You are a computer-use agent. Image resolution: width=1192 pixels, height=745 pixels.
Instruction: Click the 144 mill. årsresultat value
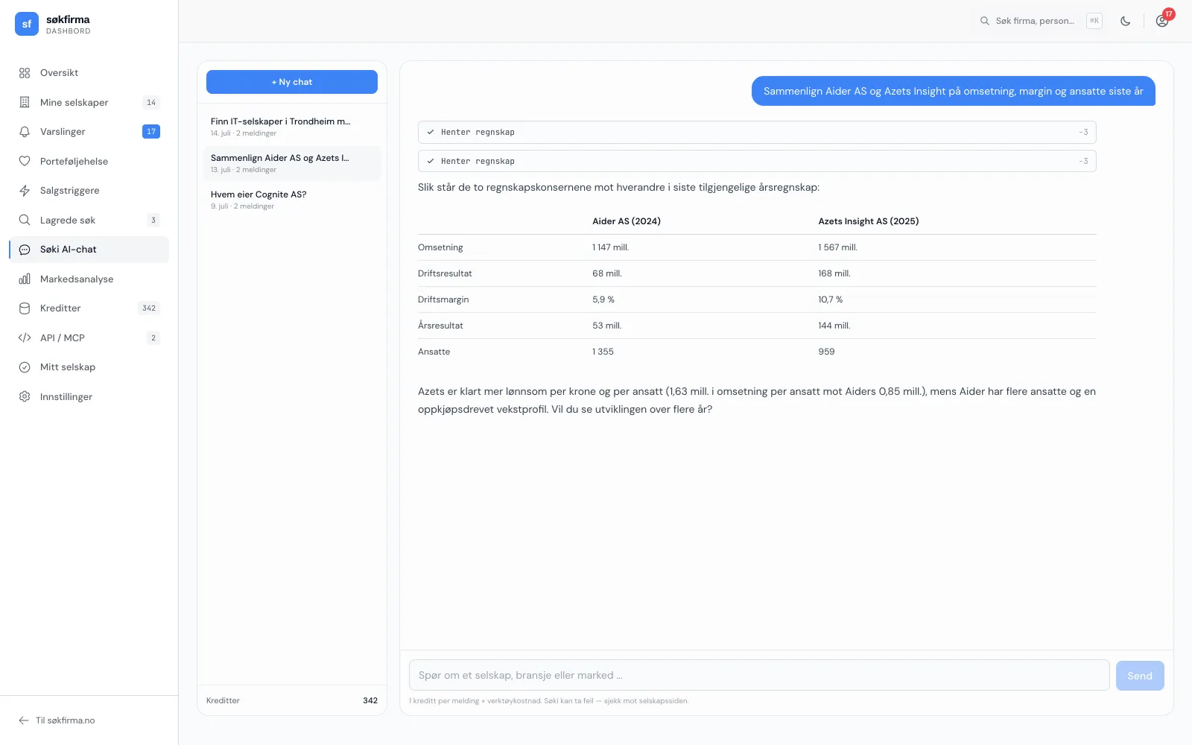coord(834,326)
